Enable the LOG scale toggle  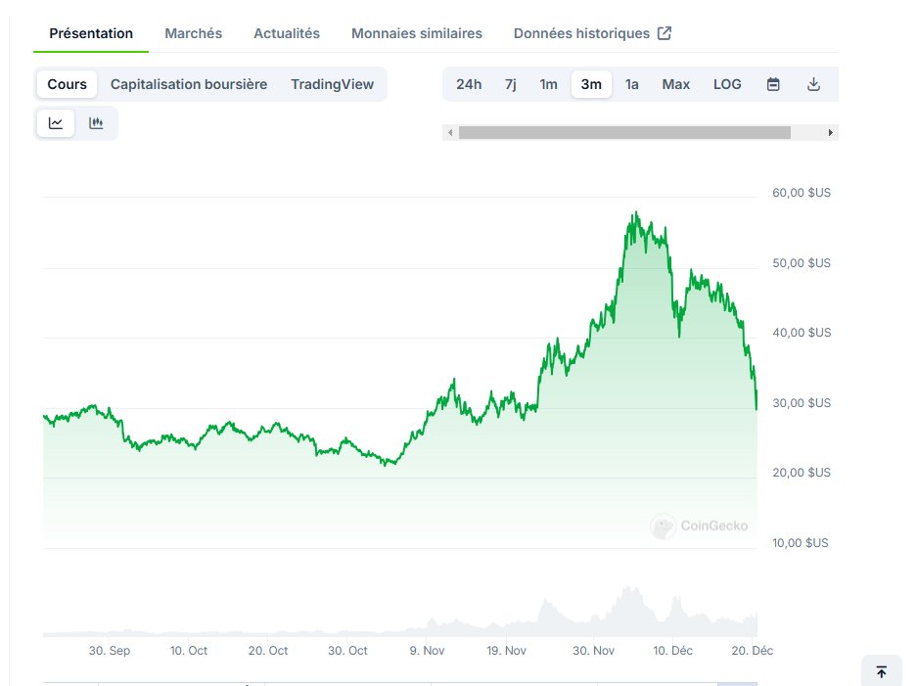coord(727,84)
